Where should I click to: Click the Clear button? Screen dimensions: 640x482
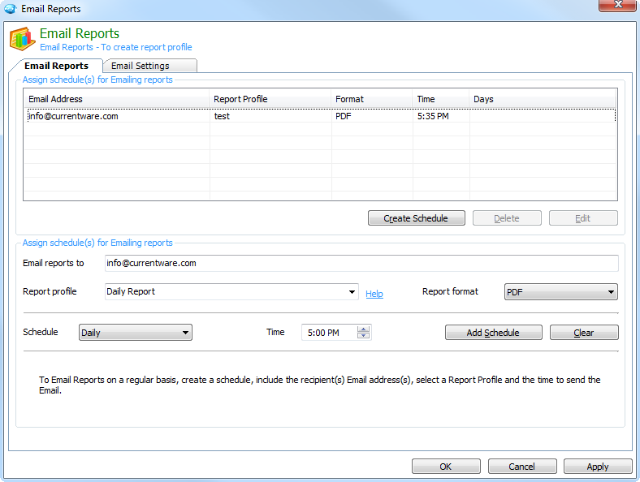584,333
